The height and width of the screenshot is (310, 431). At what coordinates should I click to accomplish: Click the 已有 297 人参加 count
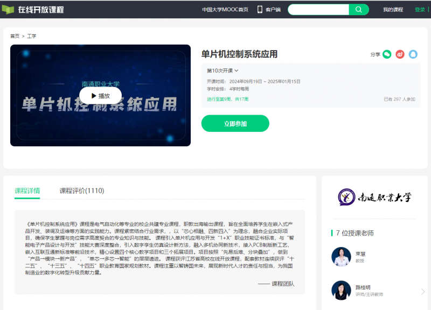[x=399, y=99]
